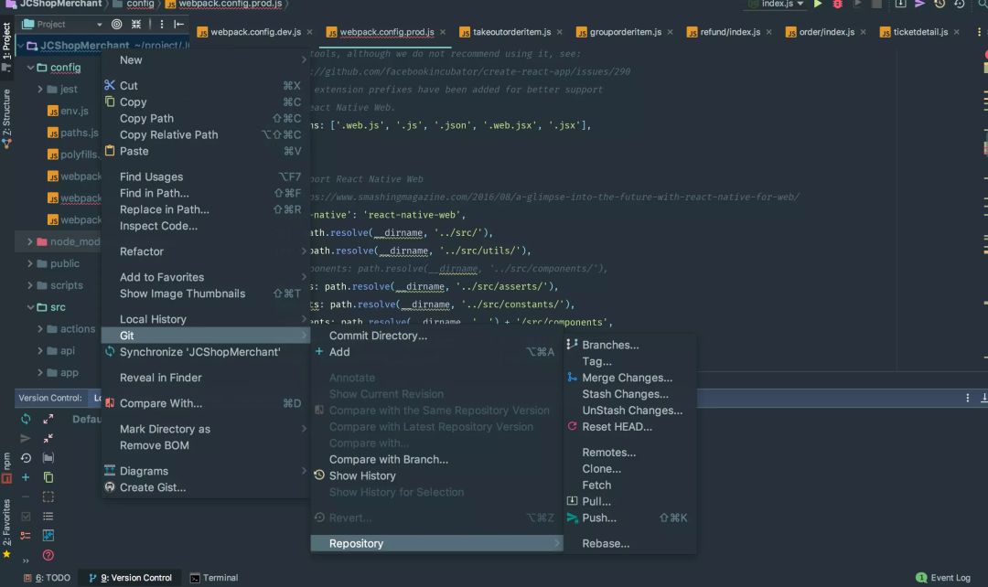988x587 pixels.
Task: Click the Update Project toolbar icon
Action: pyautogui.click(x=900, y=5)
